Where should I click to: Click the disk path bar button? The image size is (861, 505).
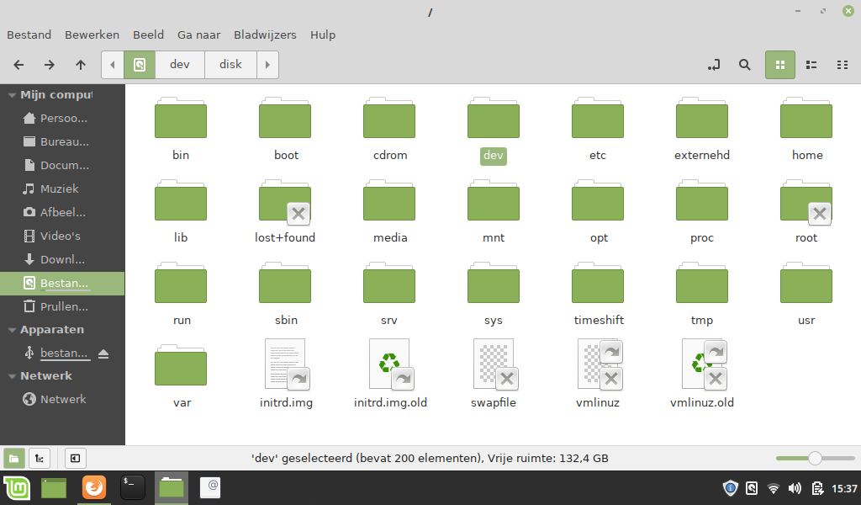230,65
